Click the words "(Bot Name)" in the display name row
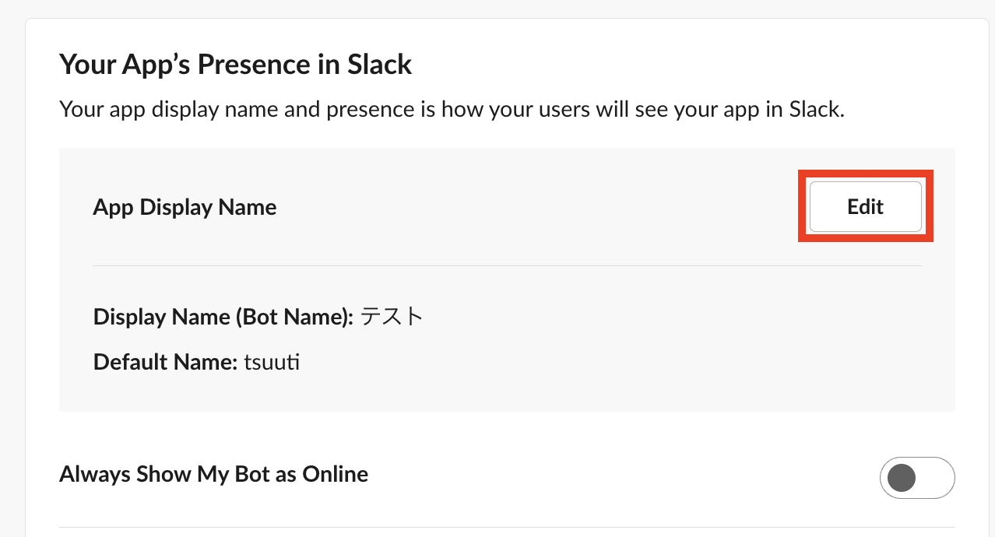The image size is (995, 537). [x=302, y=317]
